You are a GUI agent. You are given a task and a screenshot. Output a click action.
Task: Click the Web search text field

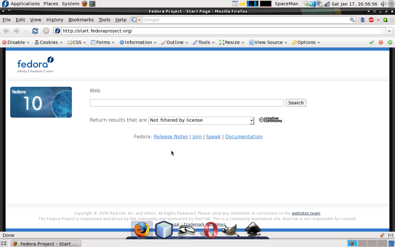(x=186, y=103)
